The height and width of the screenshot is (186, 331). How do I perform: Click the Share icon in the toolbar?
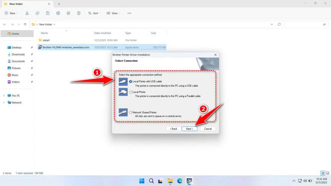pyautogui.click(x=68, y=13)
